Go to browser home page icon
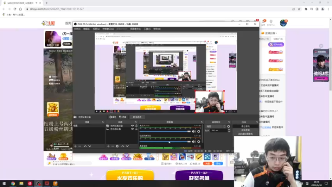The image size is (332, 187). coord(20,9)
